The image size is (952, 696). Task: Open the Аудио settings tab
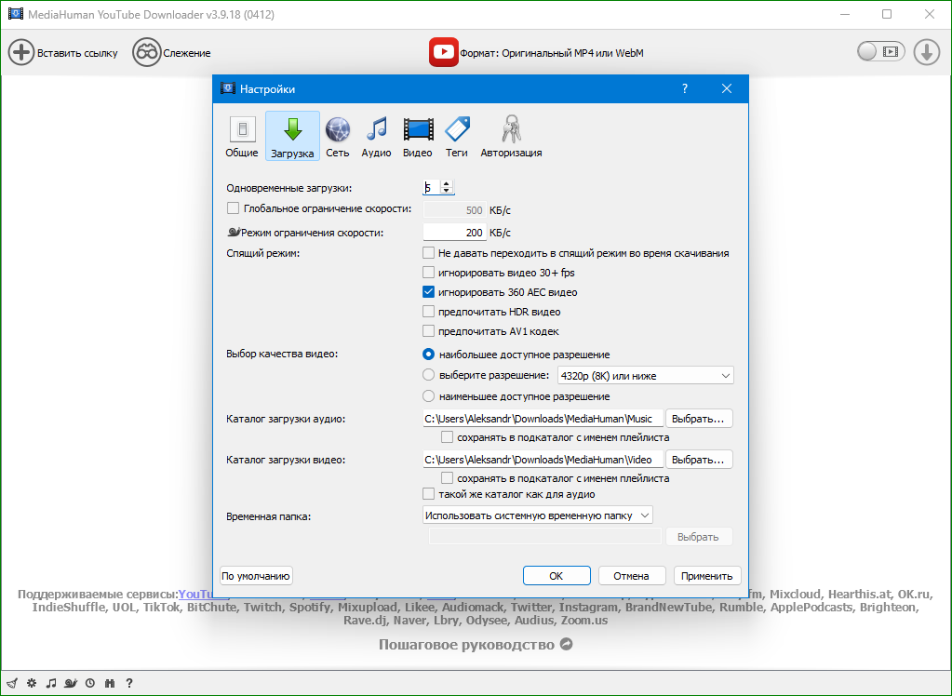376,136
